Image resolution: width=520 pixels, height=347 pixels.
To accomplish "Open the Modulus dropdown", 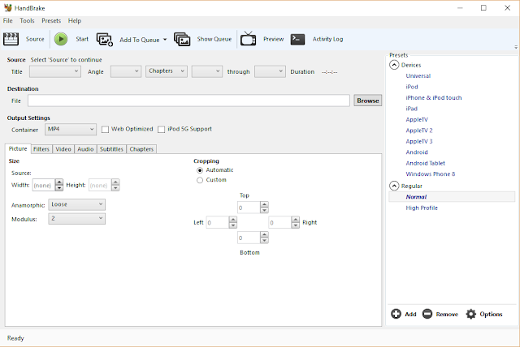I will tap(76, 219).
